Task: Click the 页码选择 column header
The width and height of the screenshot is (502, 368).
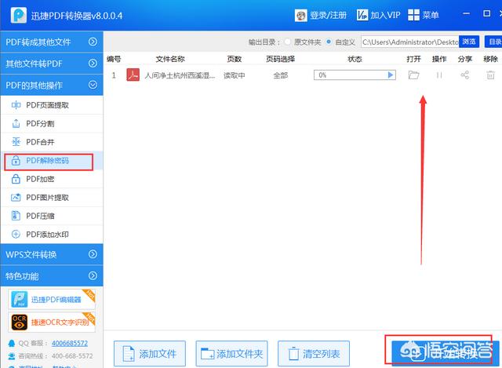Action: tap(280, 59)
